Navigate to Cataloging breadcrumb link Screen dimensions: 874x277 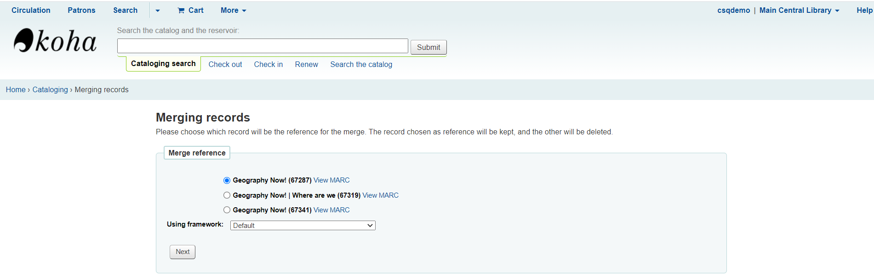point(50,89)
